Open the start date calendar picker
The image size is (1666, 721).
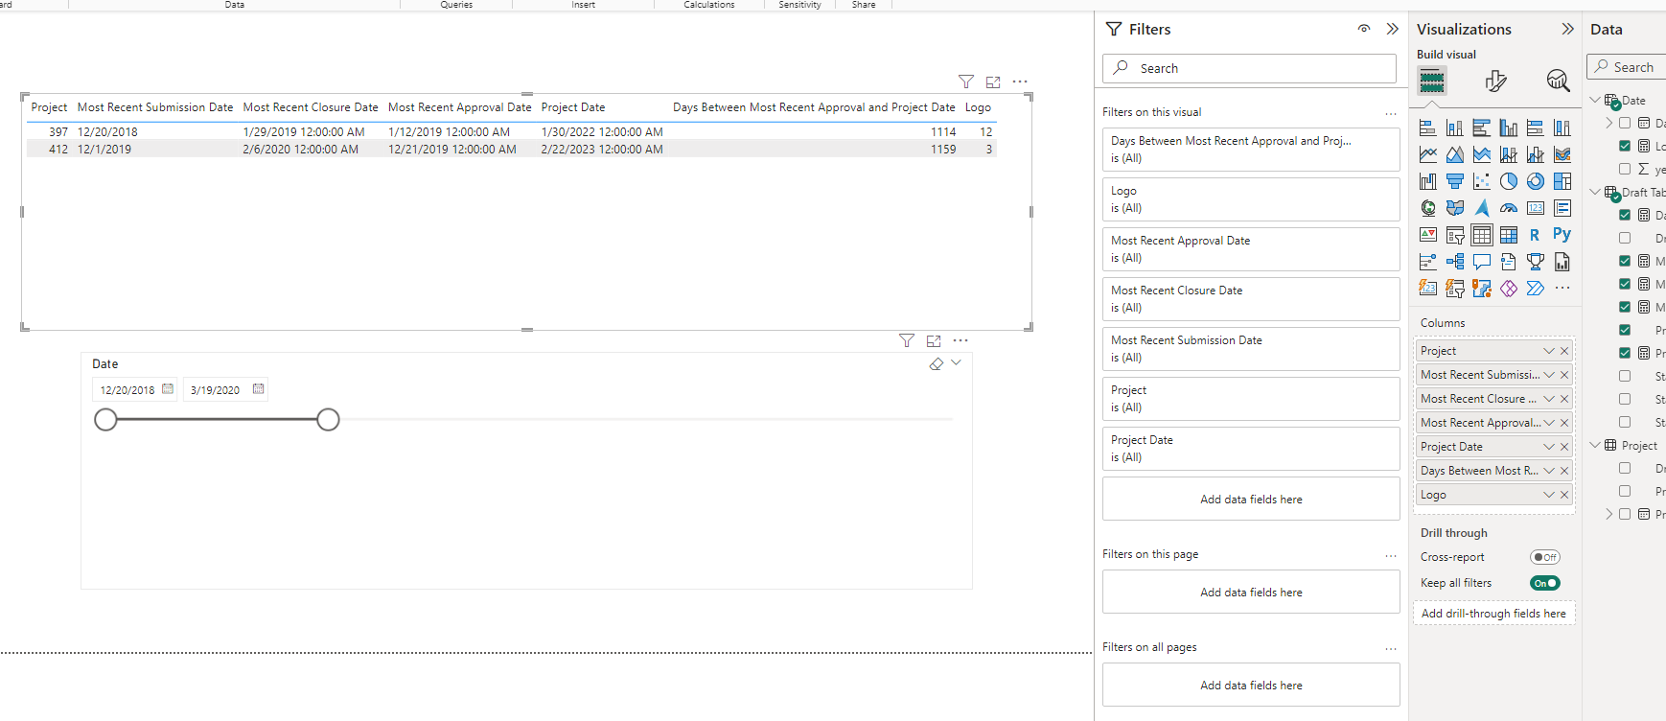[x=168, y=389]
